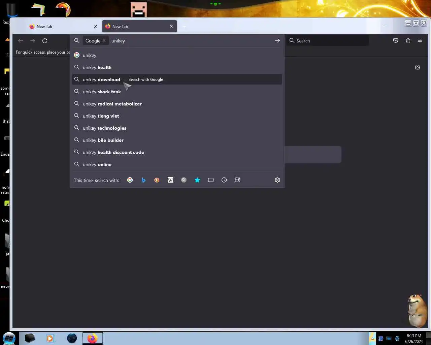431x345 pixels.
Task: Search actions using the quick actions icon
Action: point(238,180)
